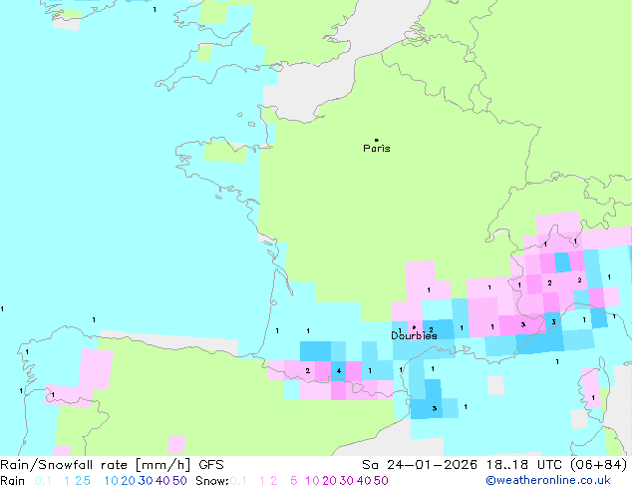Click the Paris city label
Screen dimensions: 632x489
pos(377,149)
